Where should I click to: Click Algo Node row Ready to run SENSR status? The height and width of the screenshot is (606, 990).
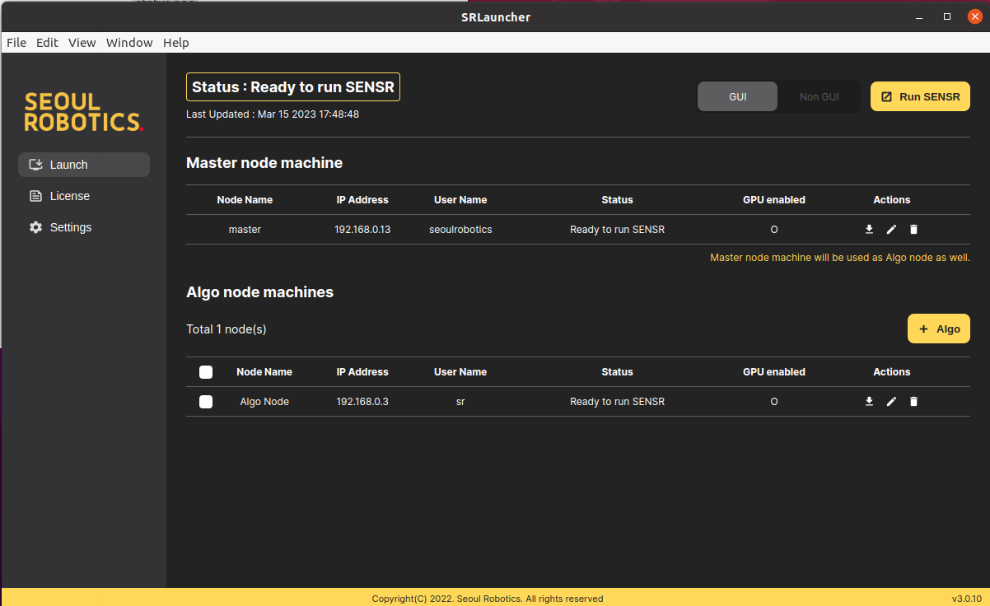(617, 402)
